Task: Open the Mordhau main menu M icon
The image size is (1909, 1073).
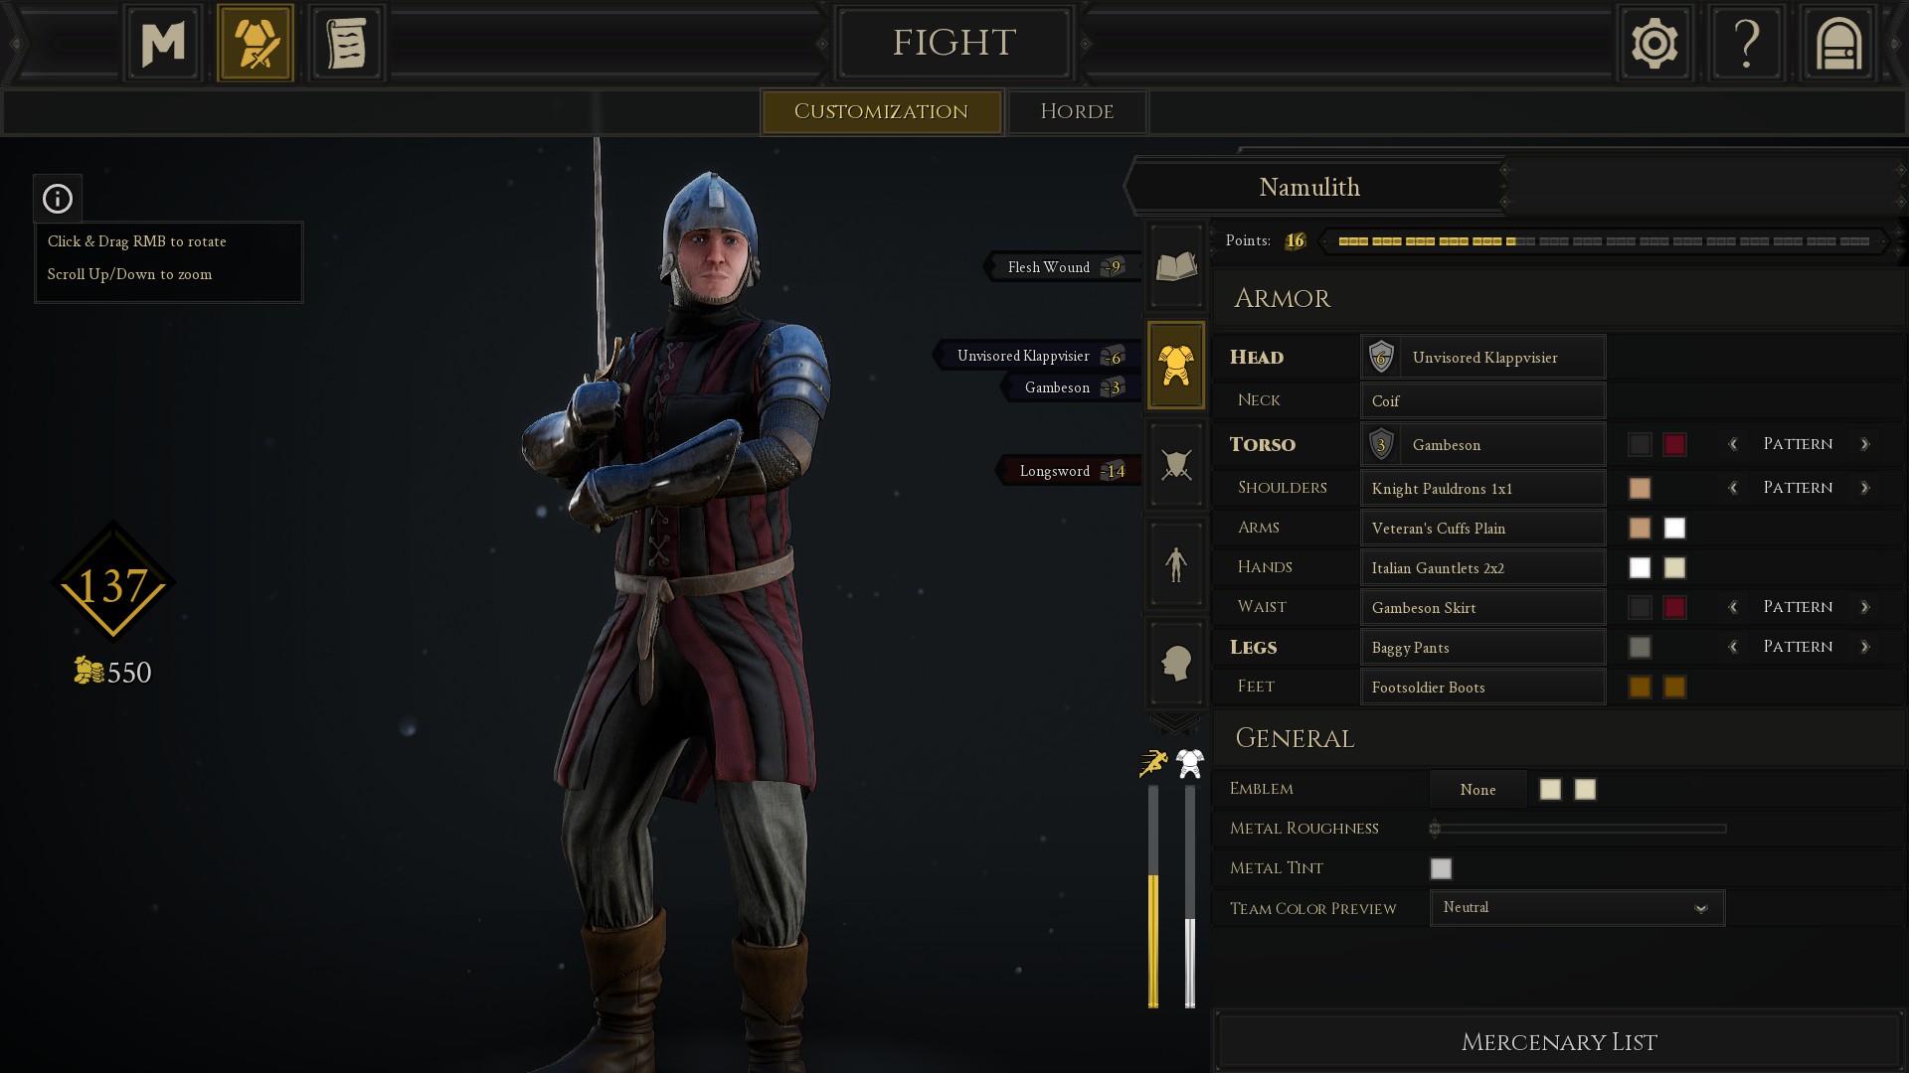Action: [x=163, y=44]
